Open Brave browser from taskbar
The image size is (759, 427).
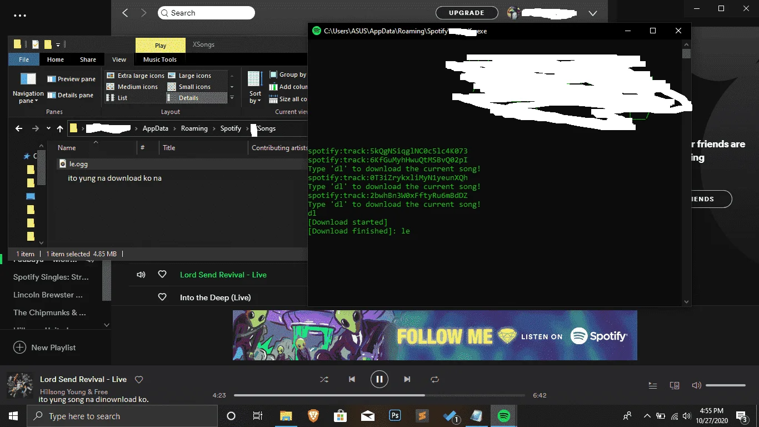pyautogui.click(x=313, y=416)
